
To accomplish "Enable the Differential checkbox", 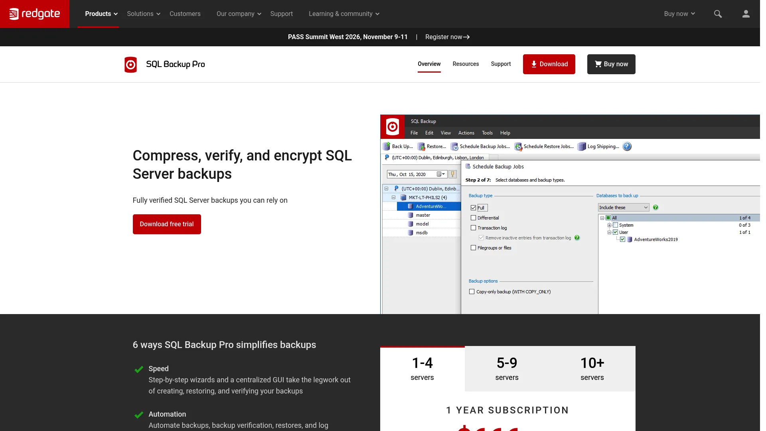I will click(x=473, y=218).
